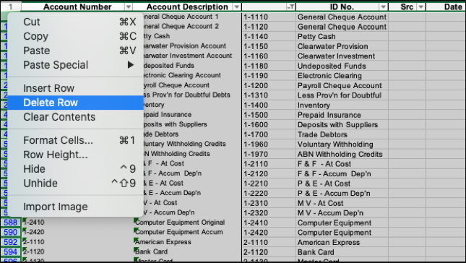The width and height of the screenshot is (466, 263).
Task: Open Format Cells dialog from menu
Action: coord(75,140)
